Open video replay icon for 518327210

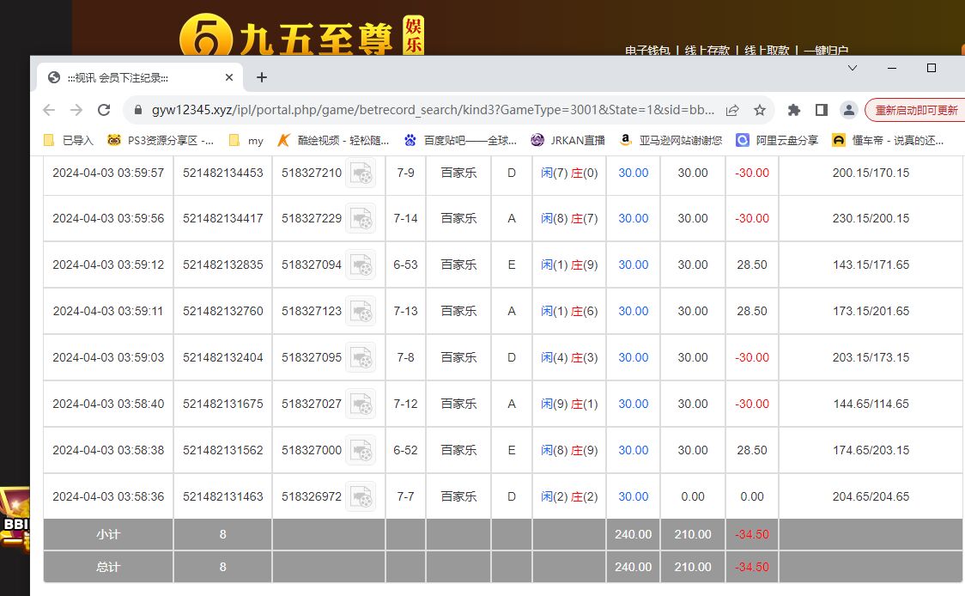tap(361, 173)
